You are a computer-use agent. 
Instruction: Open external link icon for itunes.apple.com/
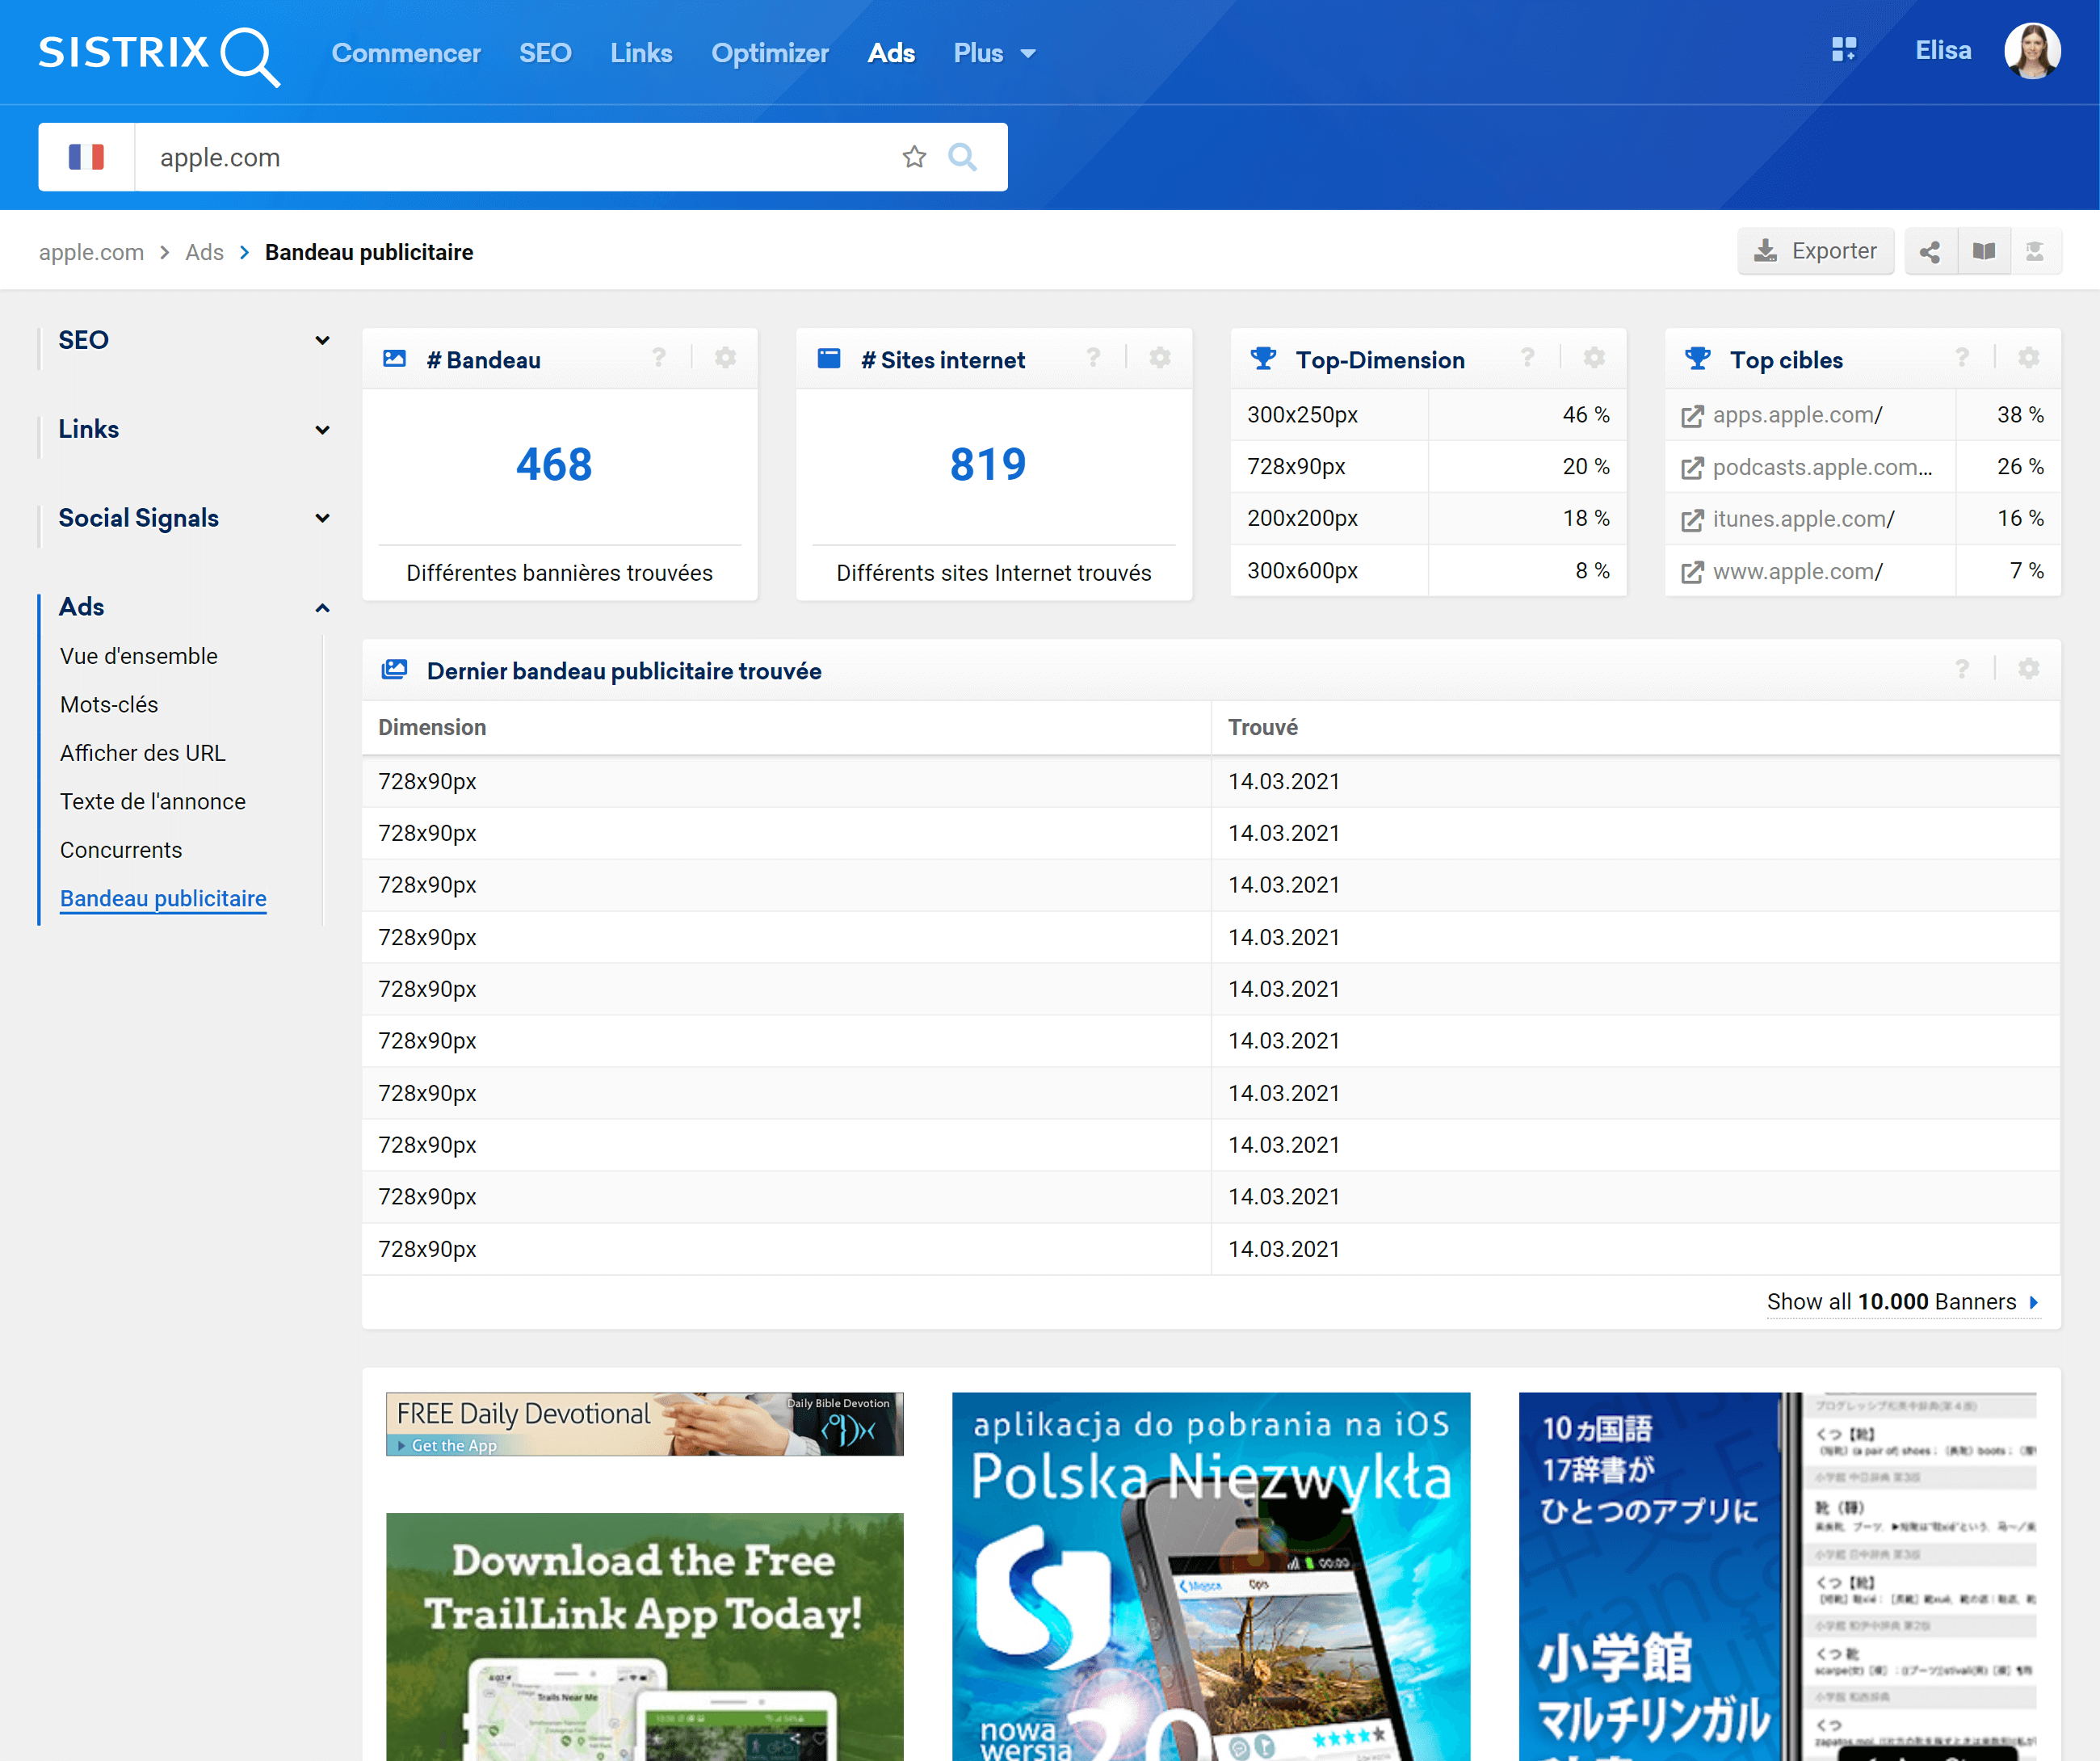(1692, 520)
